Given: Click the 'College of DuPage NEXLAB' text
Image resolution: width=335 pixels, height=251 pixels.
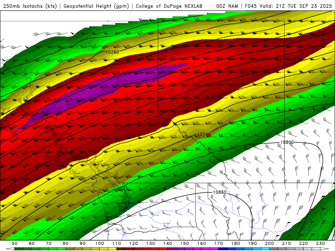Looking at the screenshot, I should point(169,6).
